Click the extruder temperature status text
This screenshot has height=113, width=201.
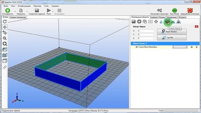point(89,110)
